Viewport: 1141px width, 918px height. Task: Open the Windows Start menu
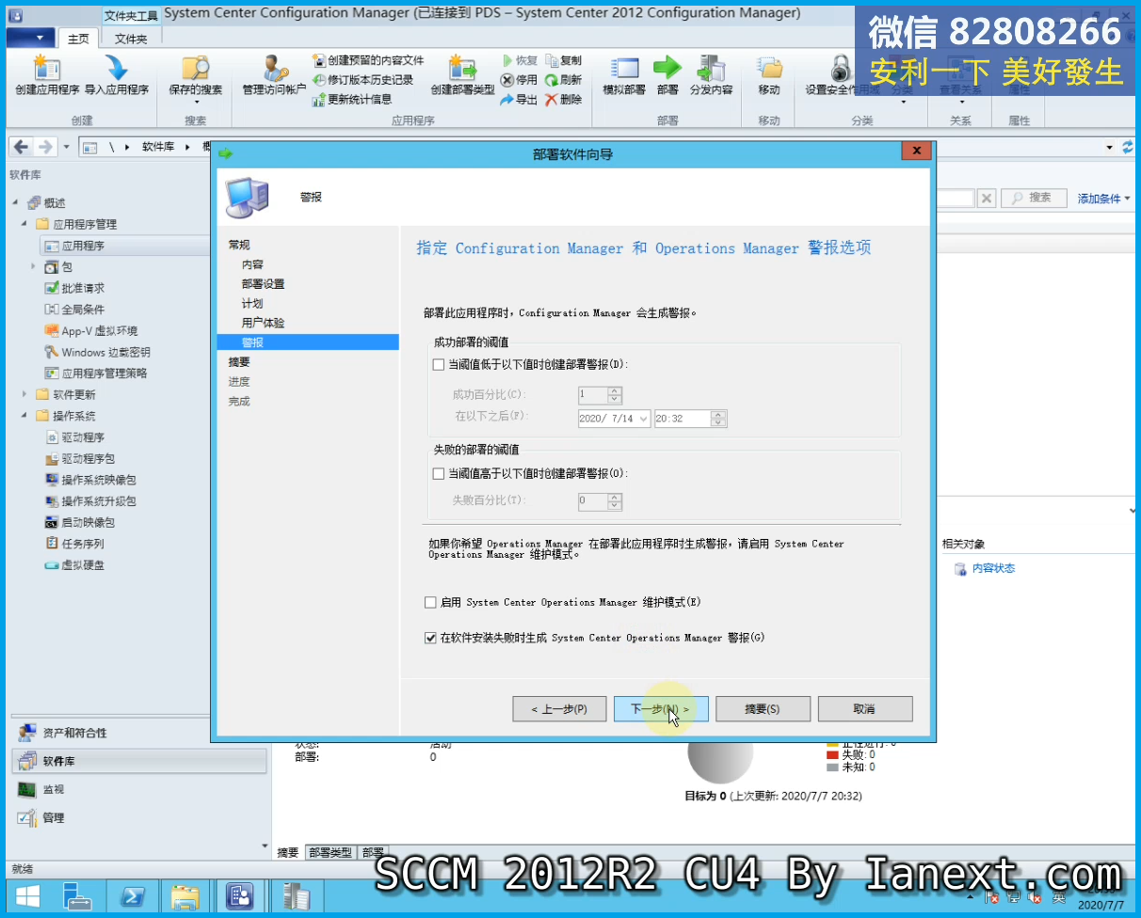(x=27, y=896)
